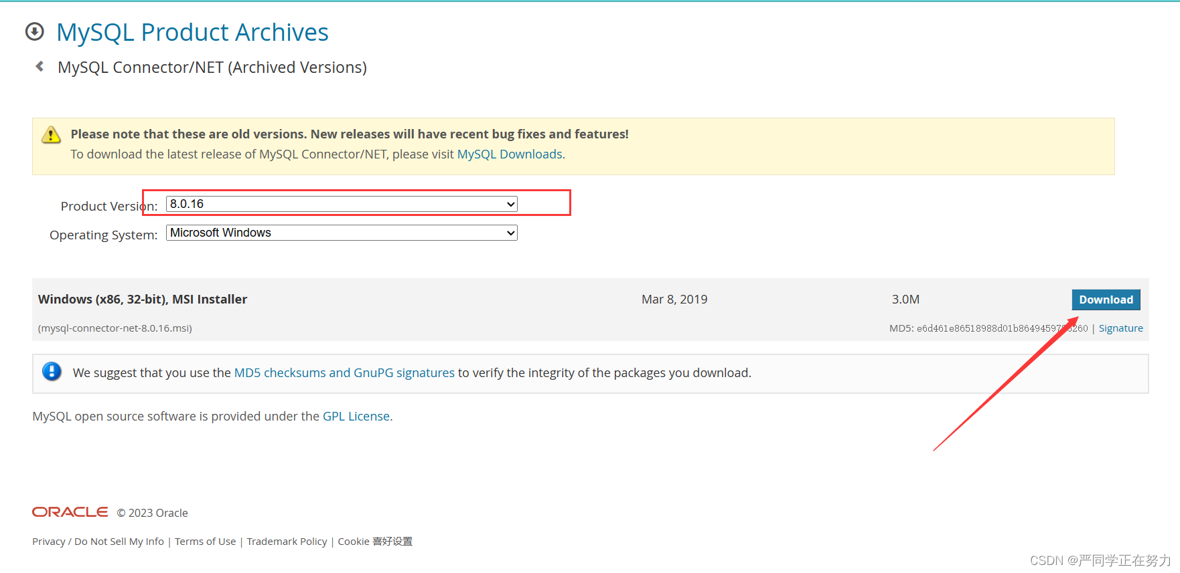Click the file name mysql-connector-net-8.0.16.msi
The height and width of the screenshot is (573, 1180).
click(115, 328)
